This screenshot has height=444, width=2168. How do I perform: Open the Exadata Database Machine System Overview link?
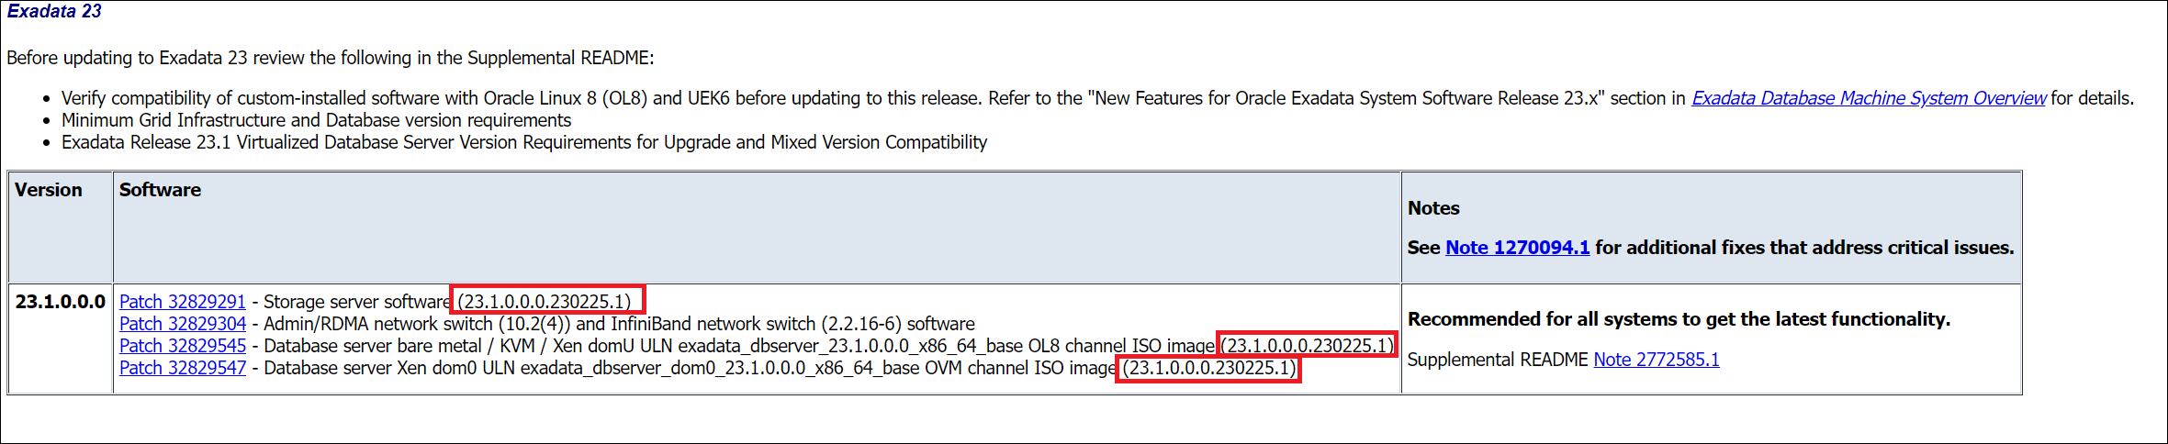pos(1869,98)
